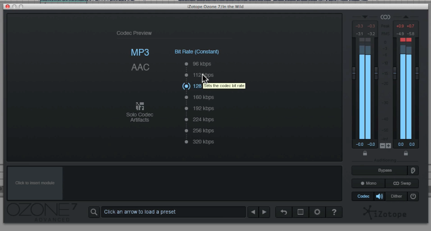The image size is (431, 231).
Task: Choose the 96 kbps bit rate
Action: click(x=201, y=64)
